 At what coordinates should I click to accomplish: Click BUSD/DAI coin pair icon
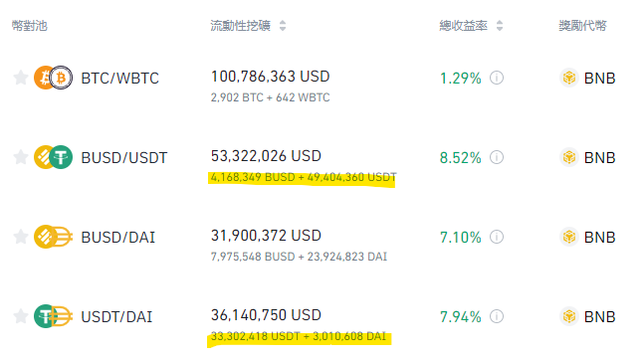coord(54,237)
